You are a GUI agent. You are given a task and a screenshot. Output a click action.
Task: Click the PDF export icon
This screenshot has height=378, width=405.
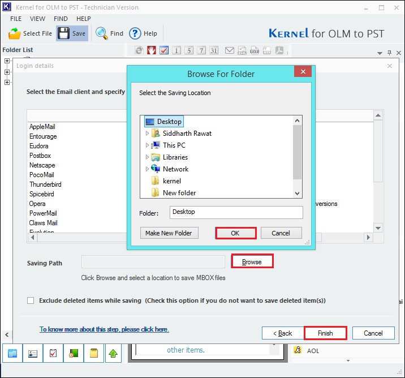coord(279,50)
